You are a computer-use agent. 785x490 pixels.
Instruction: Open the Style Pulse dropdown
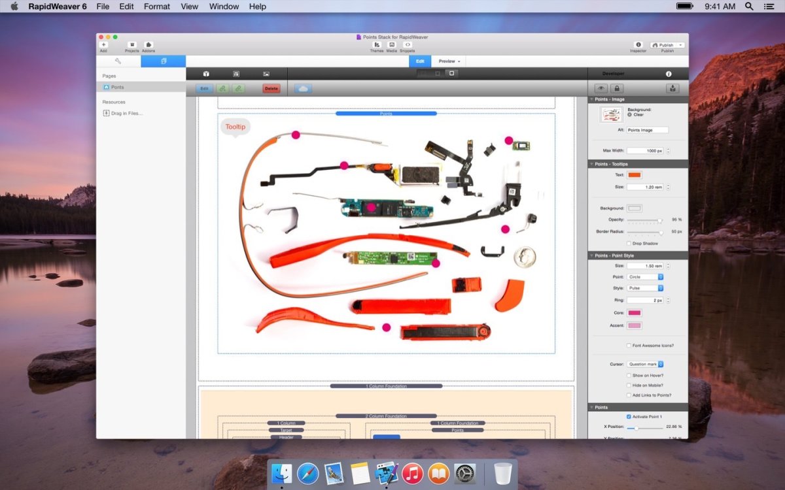click(645, 288)
